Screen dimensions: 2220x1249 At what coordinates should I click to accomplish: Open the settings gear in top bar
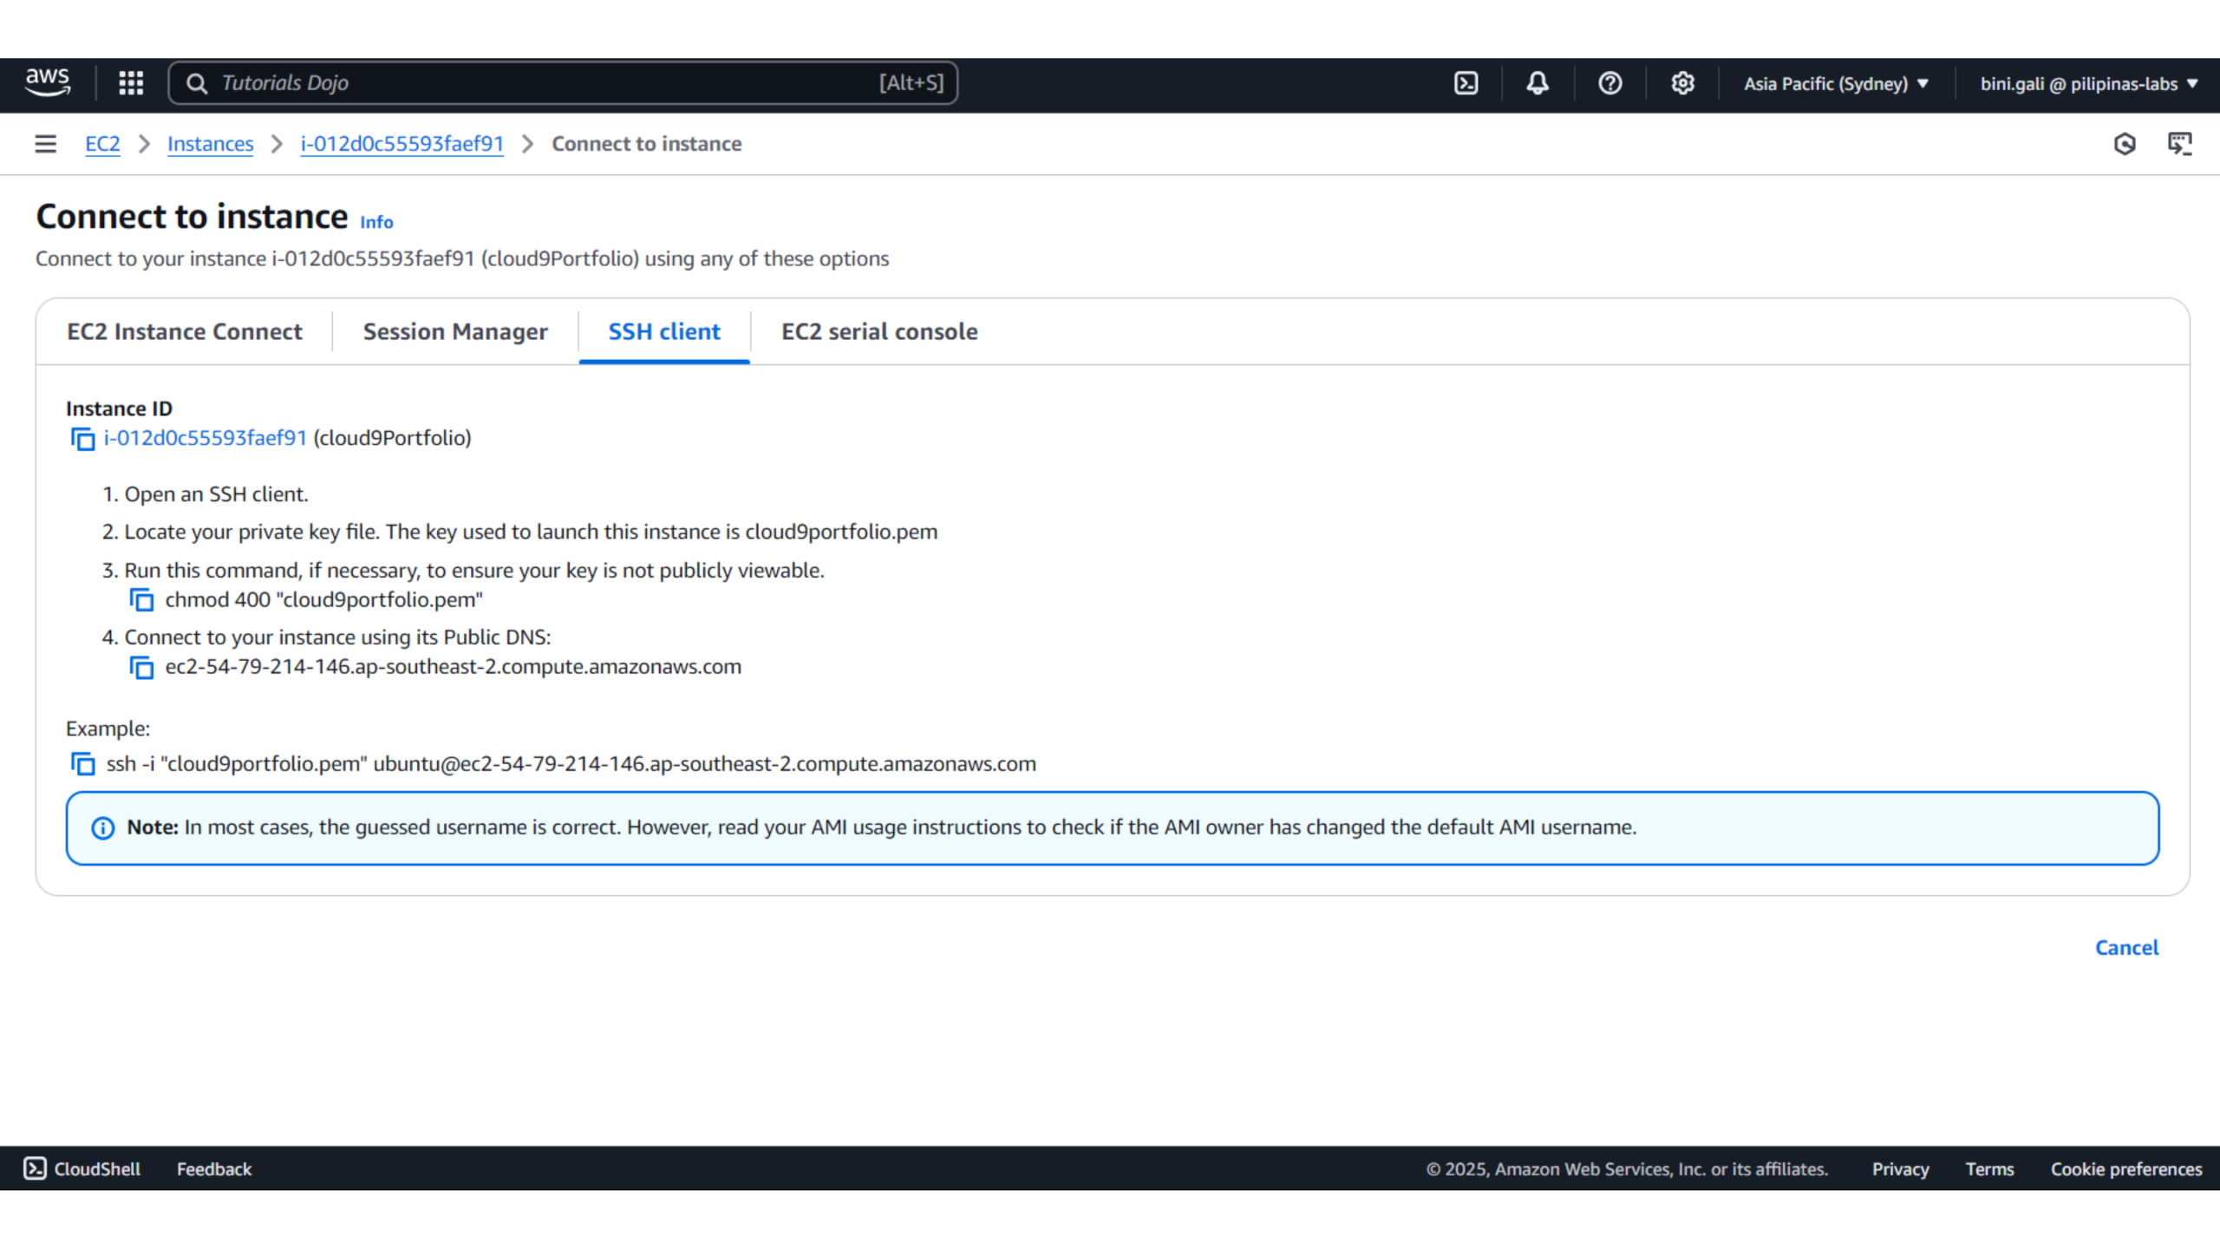click(1682, 83)
